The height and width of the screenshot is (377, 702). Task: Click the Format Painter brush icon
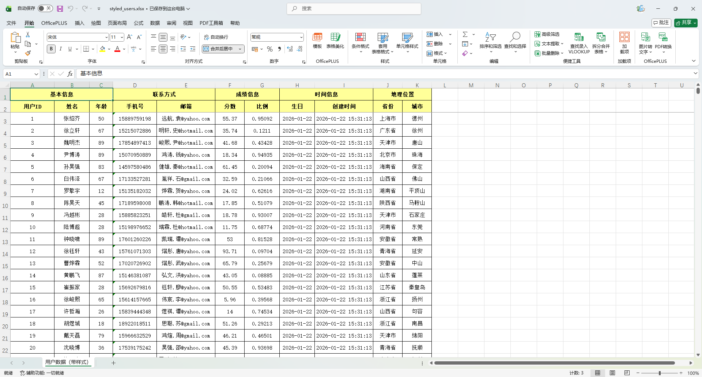(28, 53)
